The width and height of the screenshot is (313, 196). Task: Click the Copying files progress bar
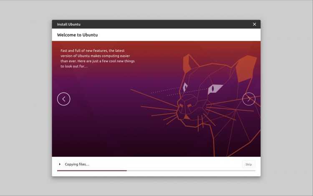point(156,171)
